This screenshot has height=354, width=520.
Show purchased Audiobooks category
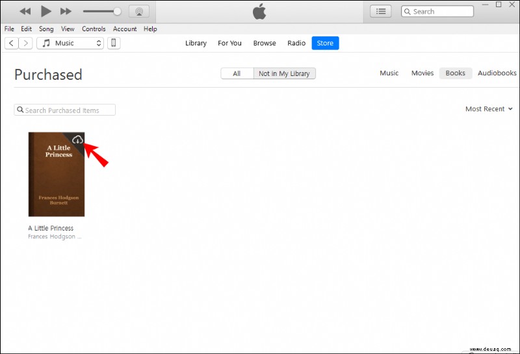click(x=497, y=73)
